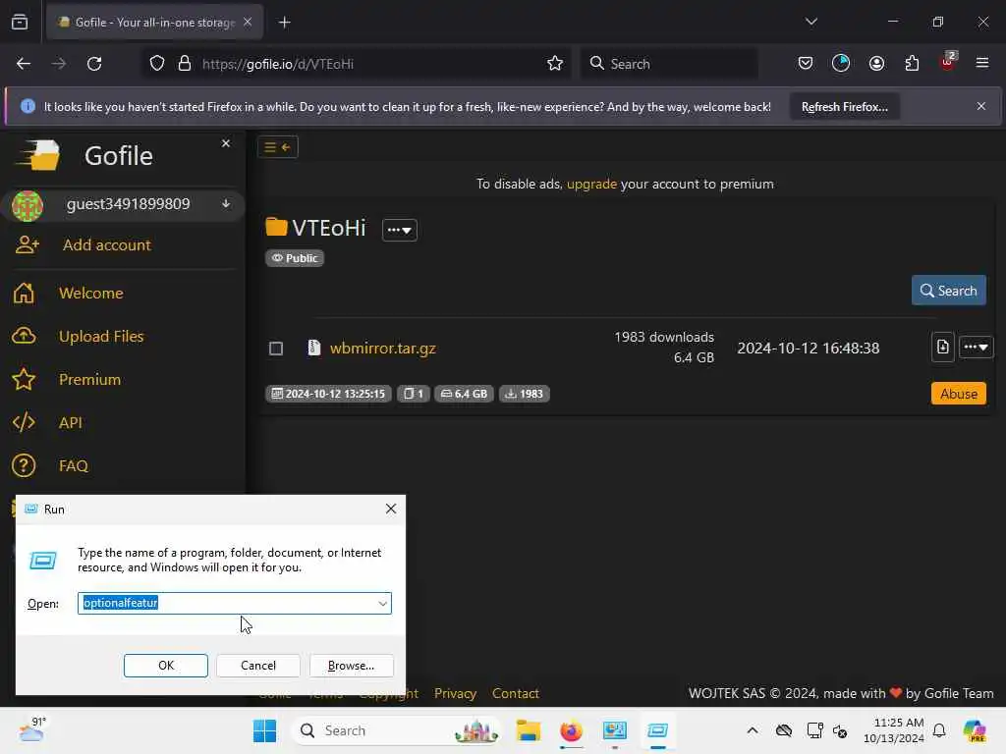Close Run dialog with X
The height and width of the screenshot is (754, 1006).
click(x=391, y=510)
